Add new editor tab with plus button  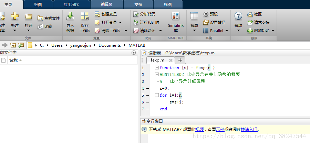180,60
